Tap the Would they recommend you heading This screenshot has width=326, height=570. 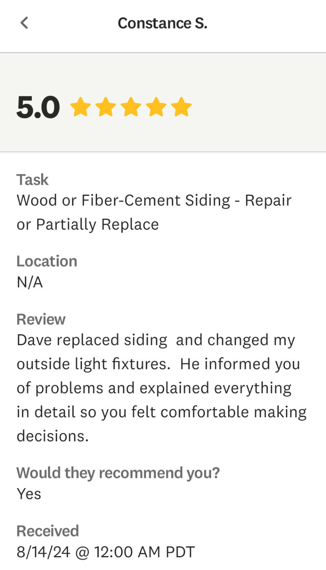[x=118, y=473]
